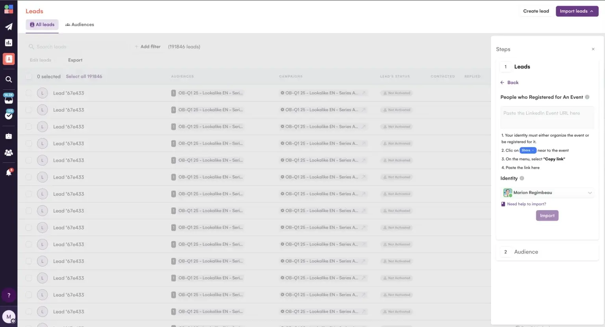Focus the LinkedIn Event URL field
This screenshot has height=327, width=605.
tap(547, 117)
